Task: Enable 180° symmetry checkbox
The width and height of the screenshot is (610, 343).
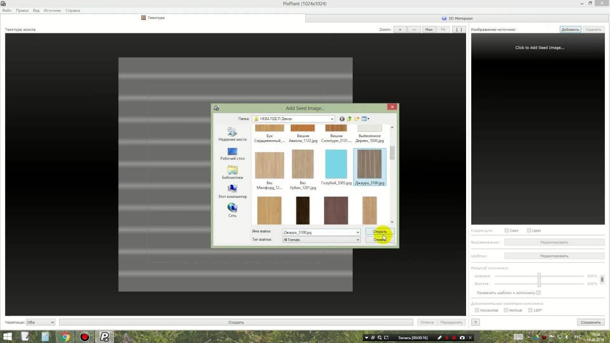Action: (x=530, y=310)
